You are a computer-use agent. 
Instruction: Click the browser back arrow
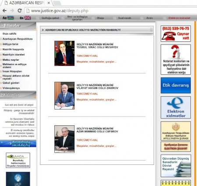(4, 11)
